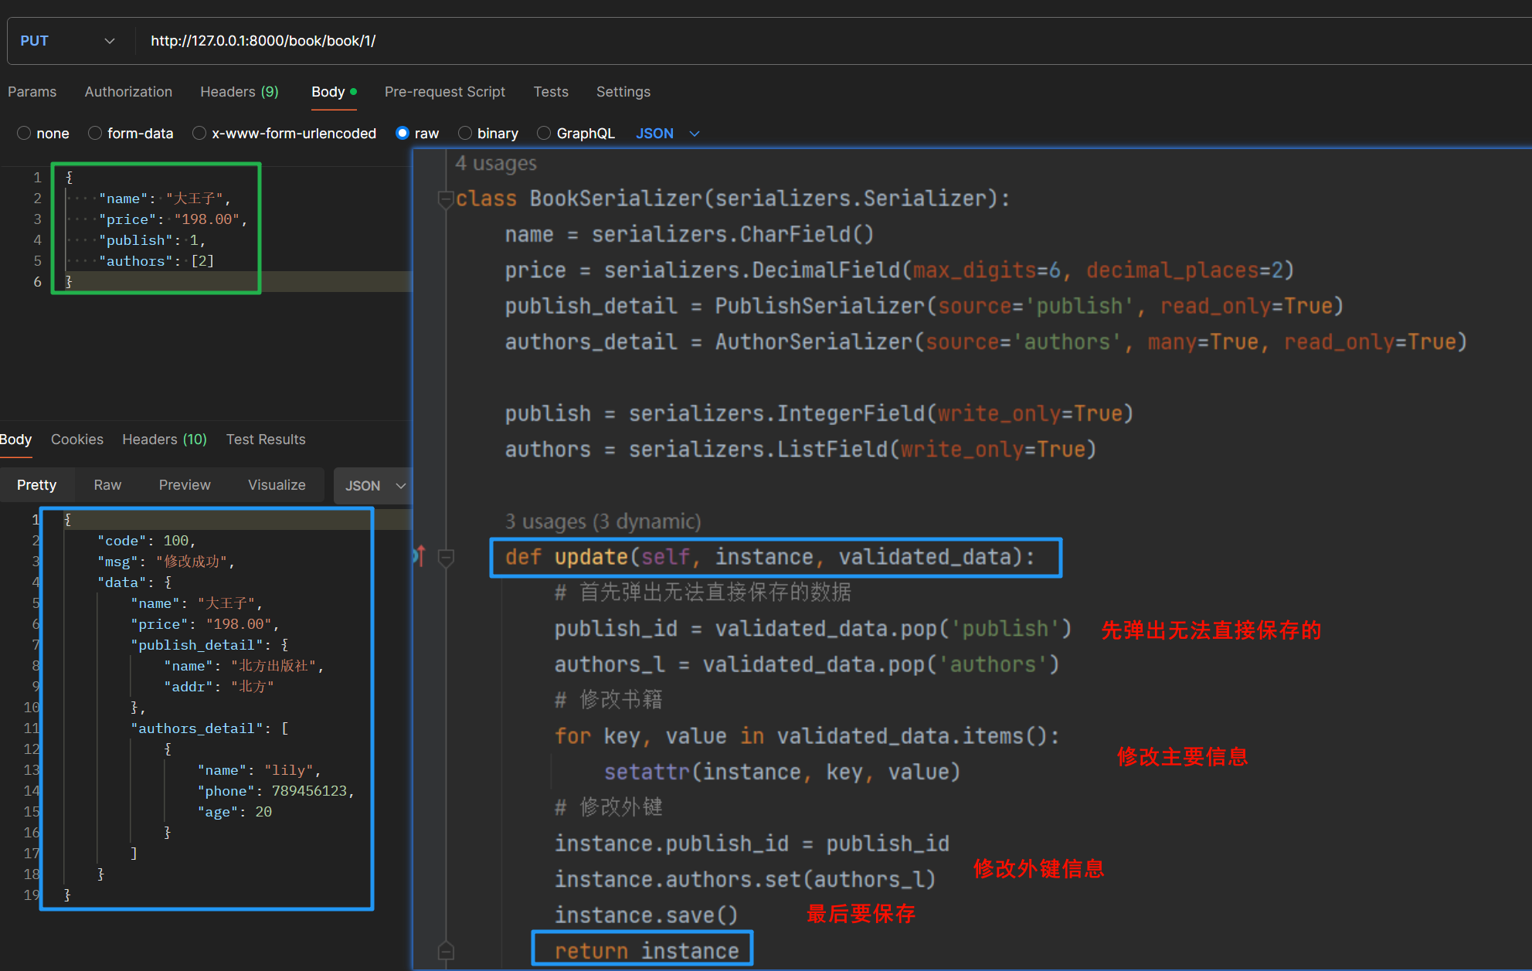Open the request body JSON format dropdown

tap(667, 134)
